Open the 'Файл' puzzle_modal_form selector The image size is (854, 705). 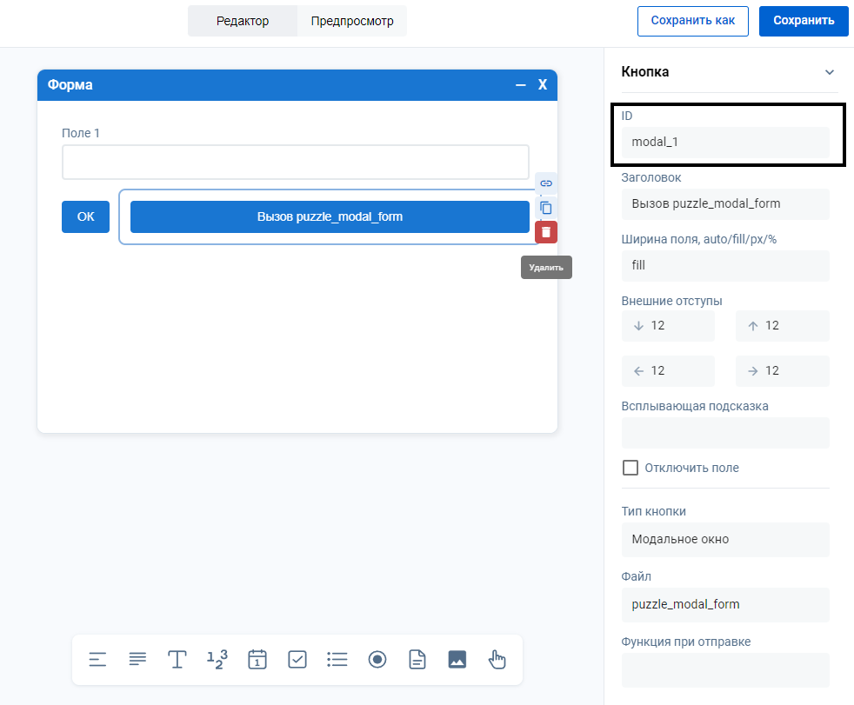pyautogui.click(x=725, y=604)
